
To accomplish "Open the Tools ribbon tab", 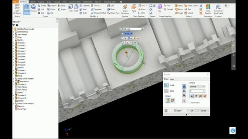I will point(49,2).
